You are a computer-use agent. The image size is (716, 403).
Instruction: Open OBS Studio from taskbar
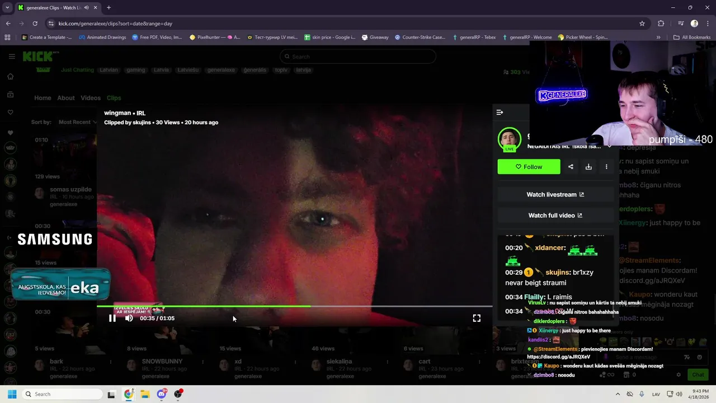tap(178, 394)
